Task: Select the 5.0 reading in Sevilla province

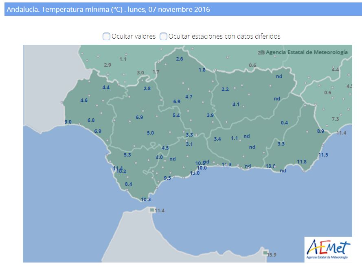Action: click(150, 133)
